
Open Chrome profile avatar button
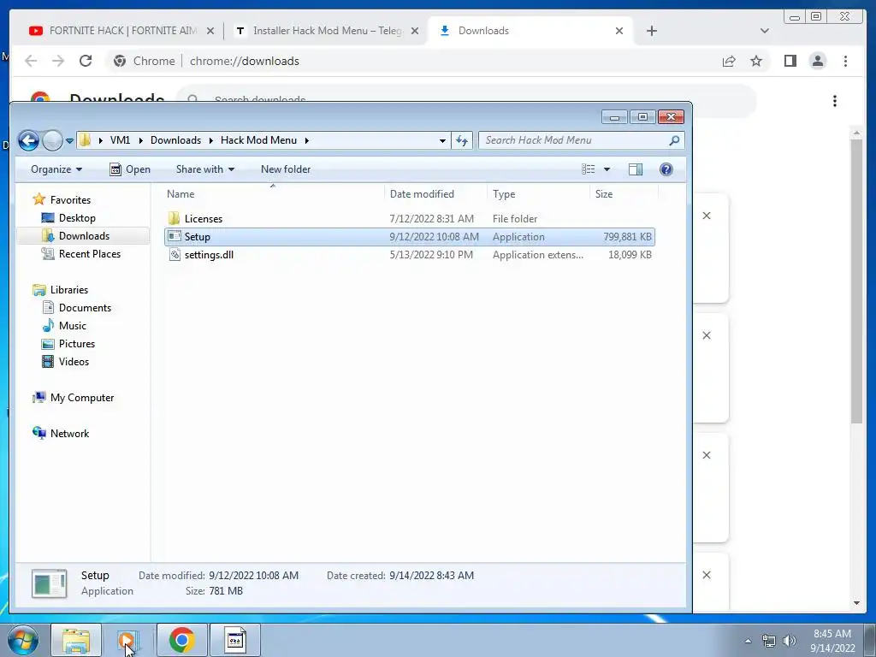(818, 61)
